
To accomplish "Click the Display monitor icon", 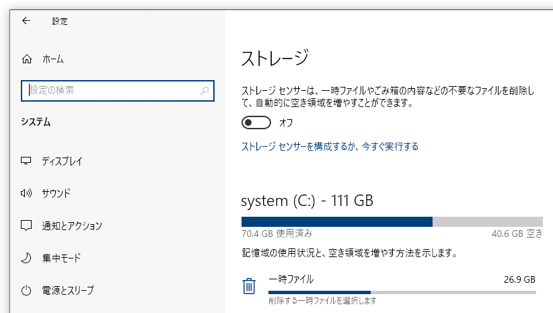I will pyautogui.click(x=27, y=162).
